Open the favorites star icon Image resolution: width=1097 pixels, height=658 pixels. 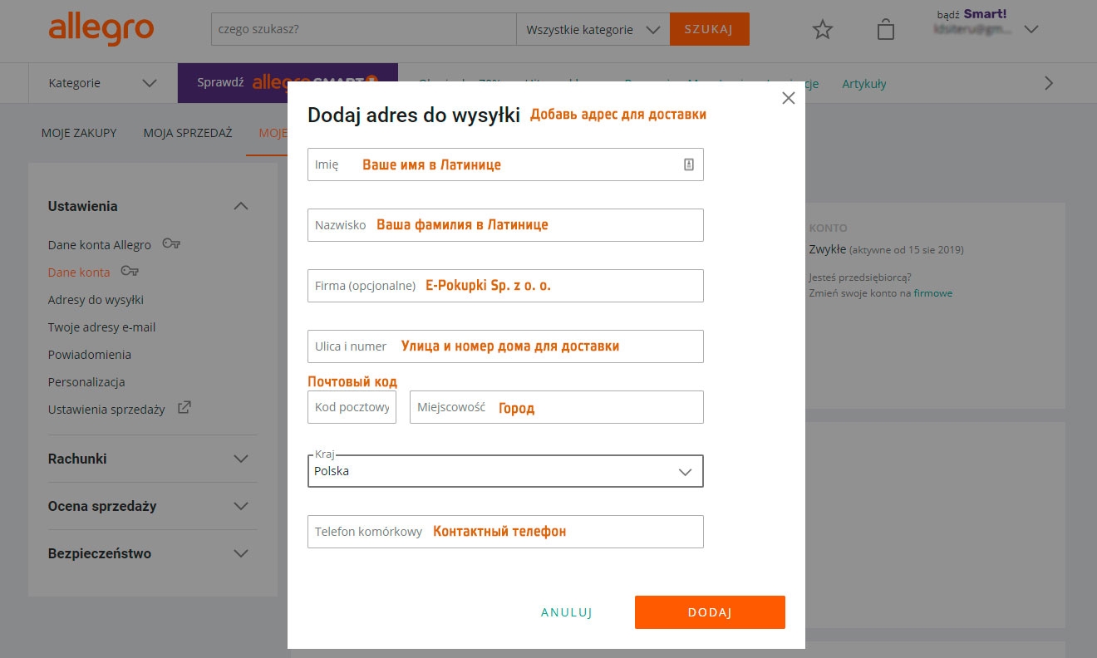(822, 29)
